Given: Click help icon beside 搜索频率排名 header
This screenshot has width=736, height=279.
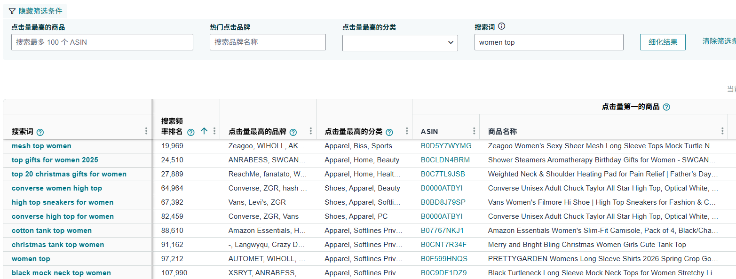Looking at the screenshot, I should coord(190,132).
